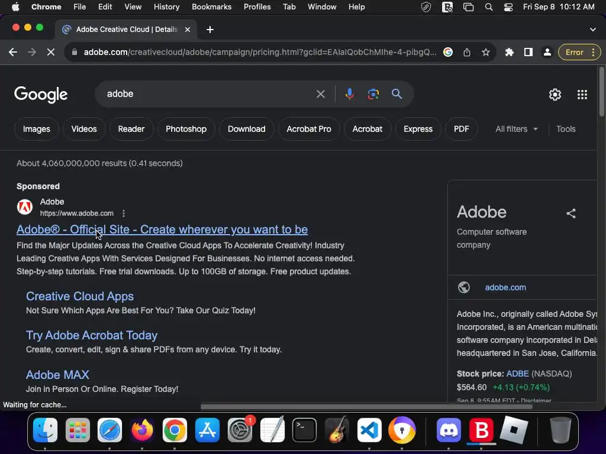Stop loading the page
Viewport: 606px width, 454px height.
(51, 52)
